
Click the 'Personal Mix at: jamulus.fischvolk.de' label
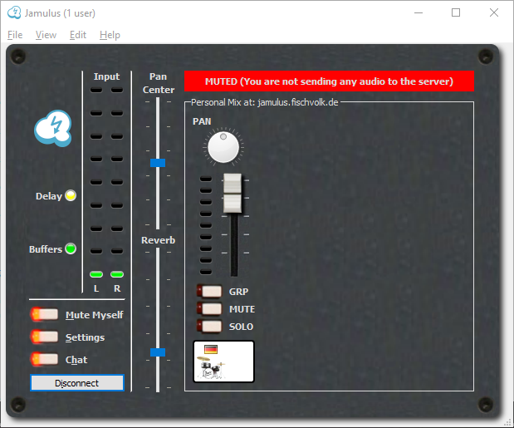point(264,102)
